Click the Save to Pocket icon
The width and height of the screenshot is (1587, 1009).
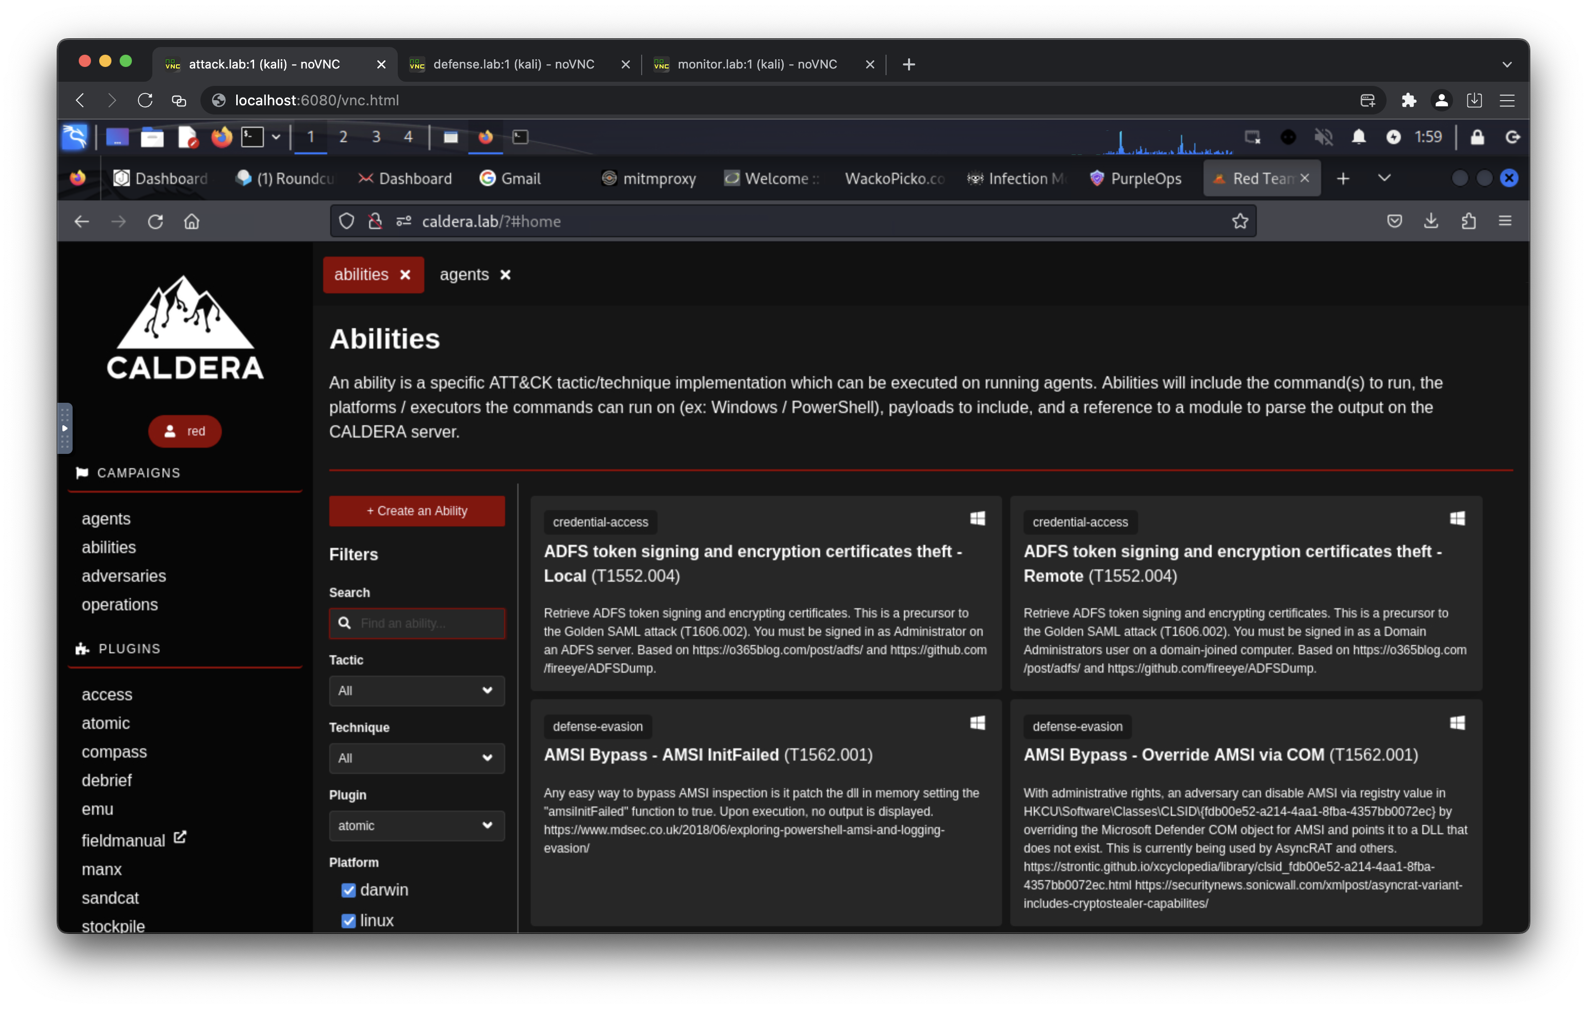[x=1394, y=221]
